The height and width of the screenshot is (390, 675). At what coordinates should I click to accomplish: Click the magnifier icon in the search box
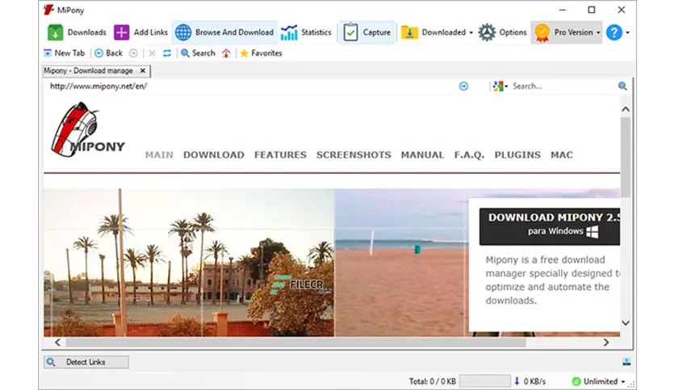pyautogui.click(x=623, y=86)
